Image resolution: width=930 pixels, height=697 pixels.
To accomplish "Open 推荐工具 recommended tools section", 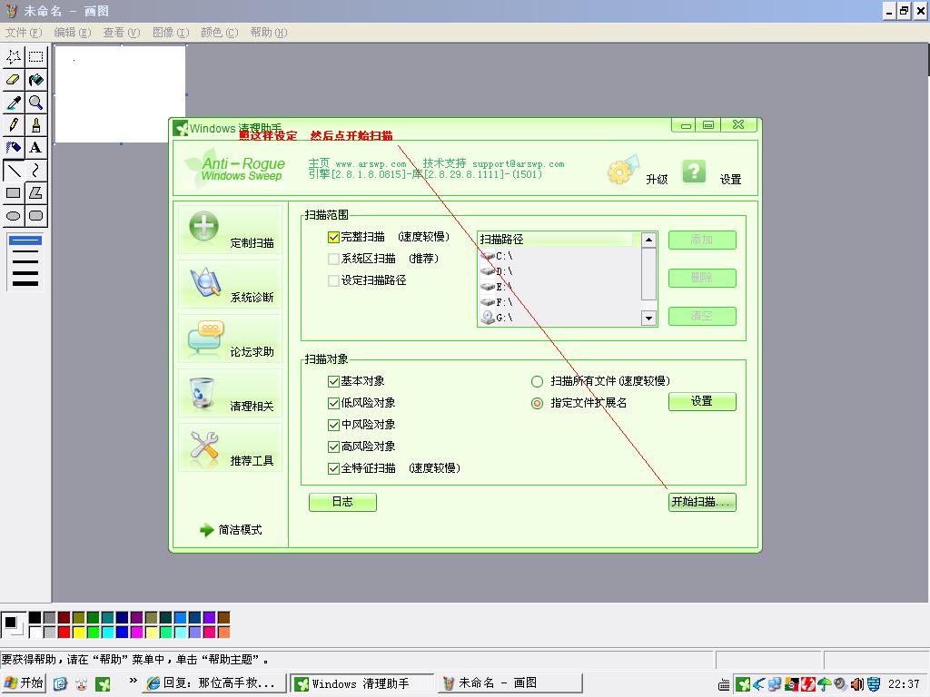I will coord(230,448).
